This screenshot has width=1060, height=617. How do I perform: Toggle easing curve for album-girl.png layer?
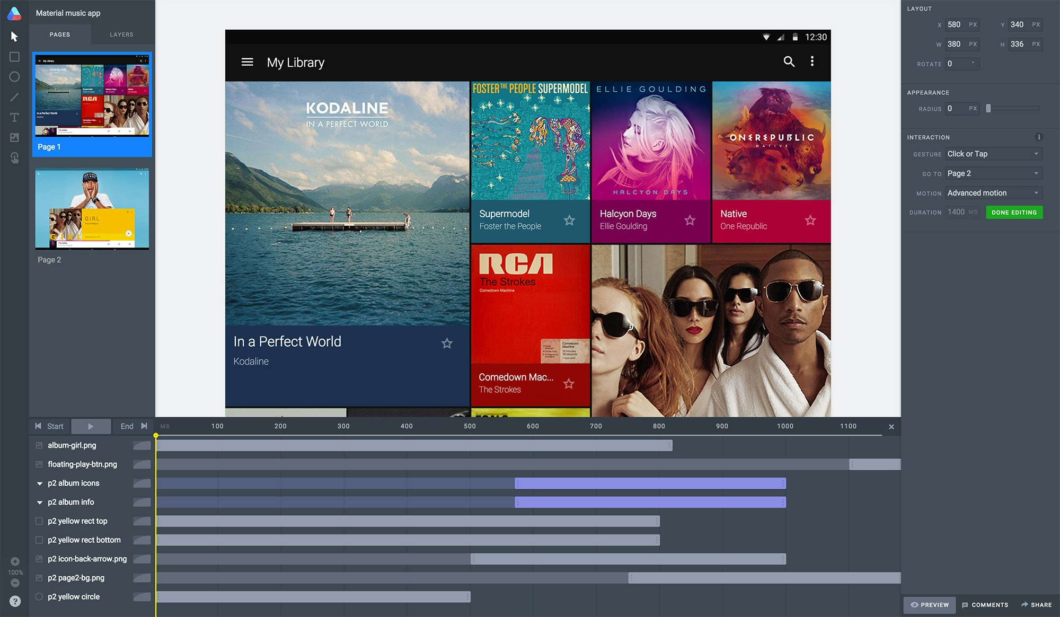click(x=142, y=446)
